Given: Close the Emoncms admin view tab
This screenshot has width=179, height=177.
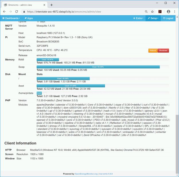Looking at the screenshot, I should coord(44,5).
